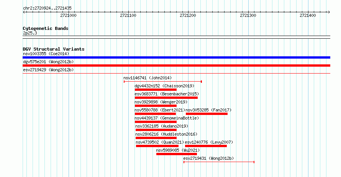
Task: Select the red bar under esv1240776
Action: pos(206,146)
